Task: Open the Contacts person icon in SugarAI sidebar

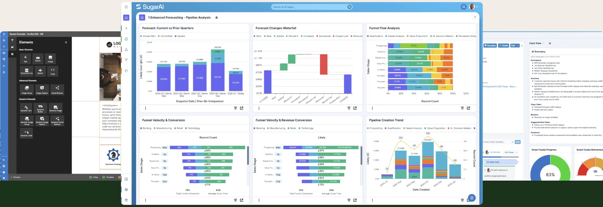Action: pos(126,50)
